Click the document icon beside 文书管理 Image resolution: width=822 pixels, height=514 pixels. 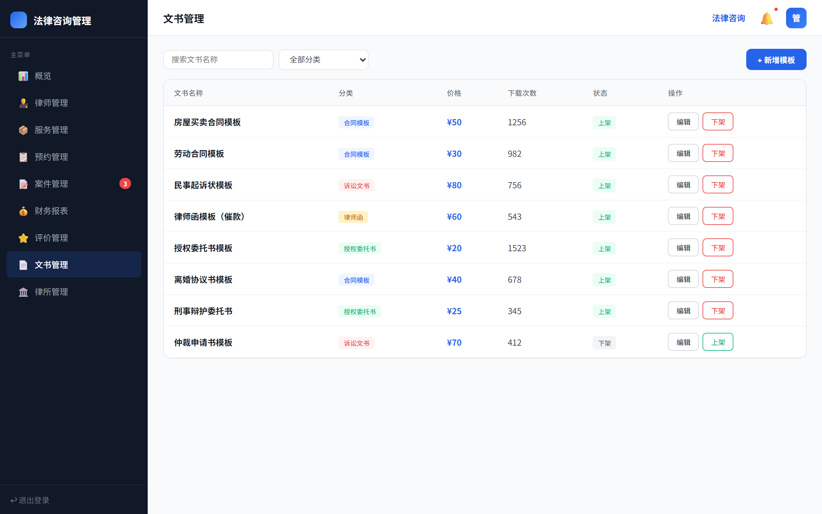click(23, 265)
